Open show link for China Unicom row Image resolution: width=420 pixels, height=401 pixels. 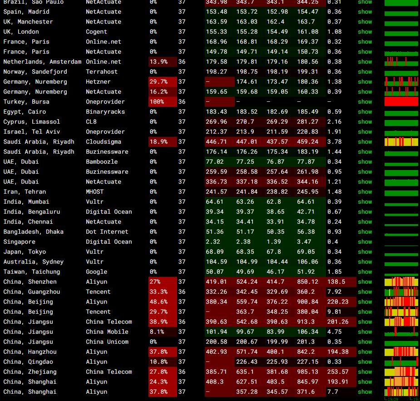click(x=365, y=342)
